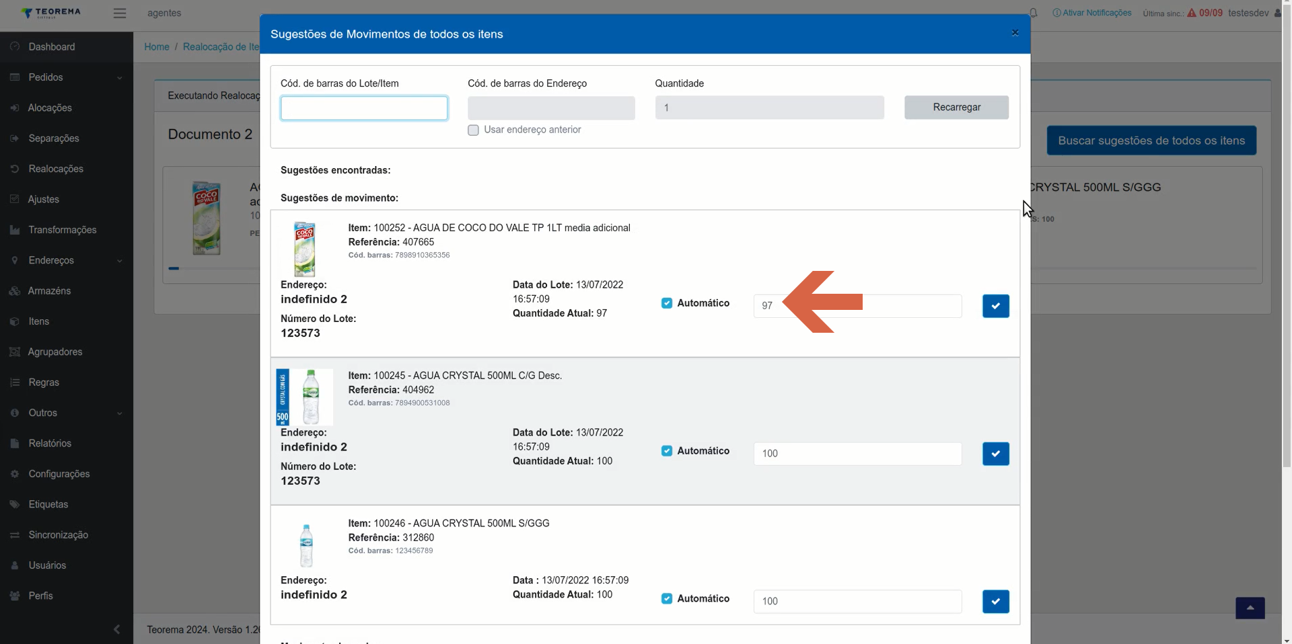Click the AGUA CRYSTAL S/GGG bottle thumbnail

click(306, 545)
